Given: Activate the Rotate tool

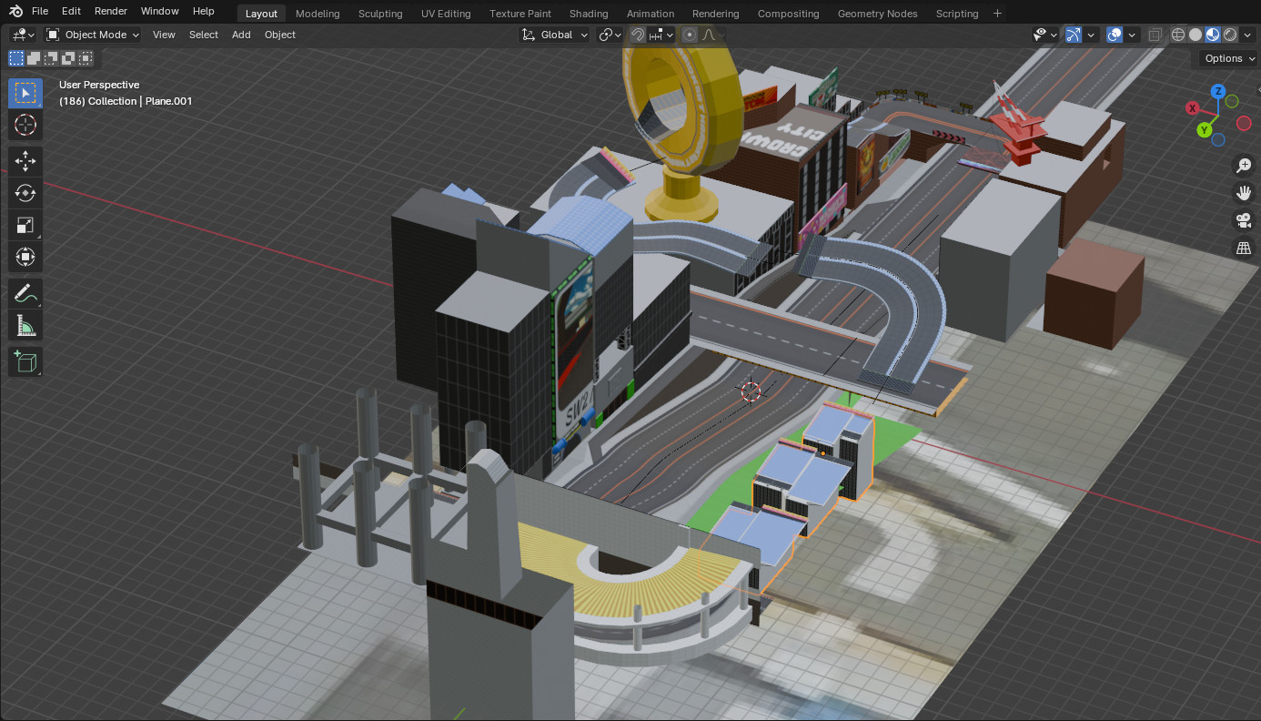Looking at the screenshot, I should tap(25, 193).
